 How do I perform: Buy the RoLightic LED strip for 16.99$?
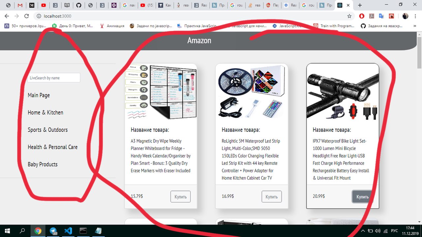point(272,196)
